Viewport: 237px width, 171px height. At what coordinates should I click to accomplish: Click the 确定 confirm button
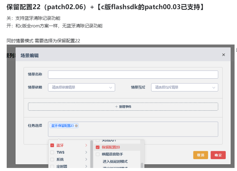click(218, 155)
